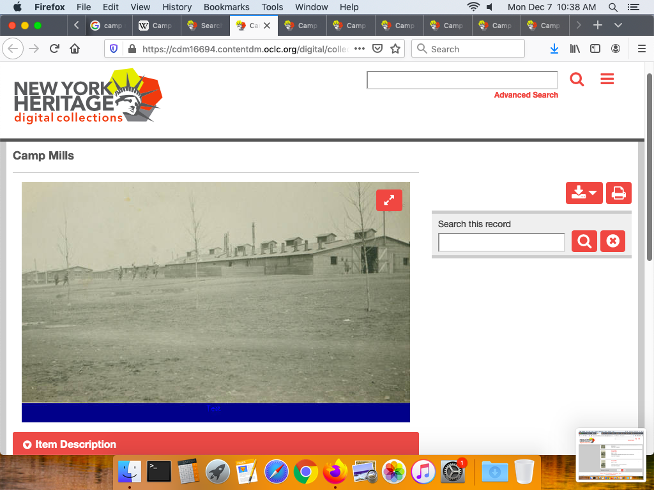The image size is (654, 490).
Task: Click in the Search this record field
Action: (x=501, y=242)
